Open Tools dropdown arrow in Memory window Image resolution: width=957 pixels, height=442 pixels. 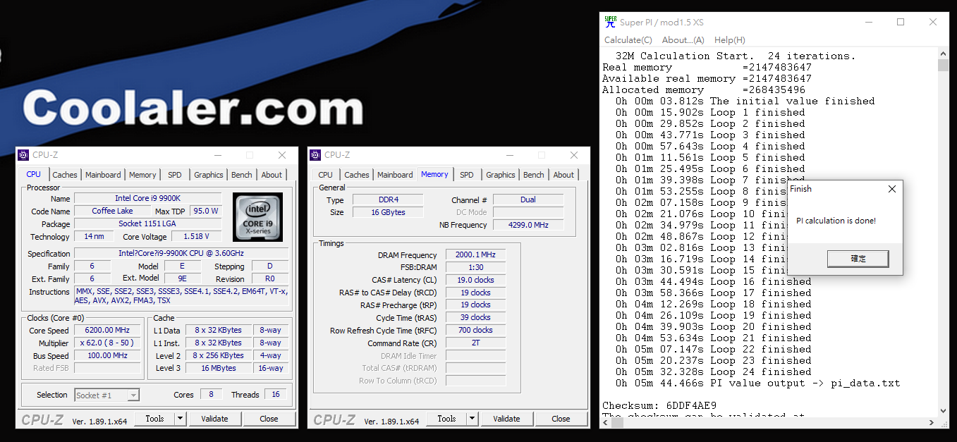[473, 419]
